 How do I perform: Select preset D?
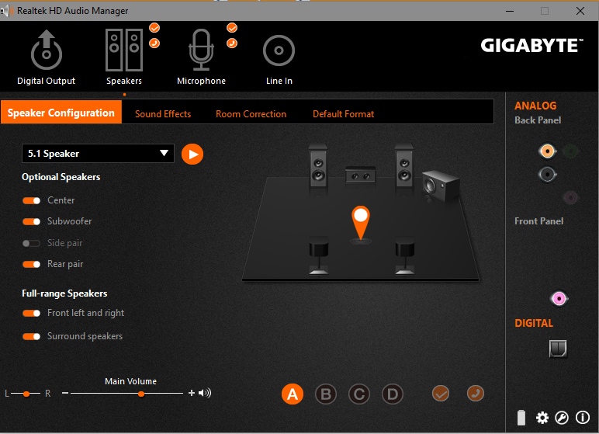393,394
